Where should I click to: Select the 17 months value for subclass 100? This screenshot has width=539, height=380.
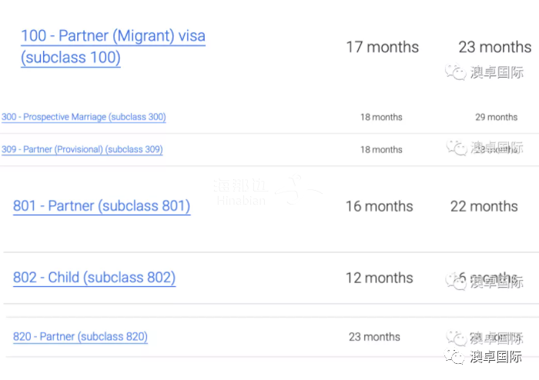point(382,47)
